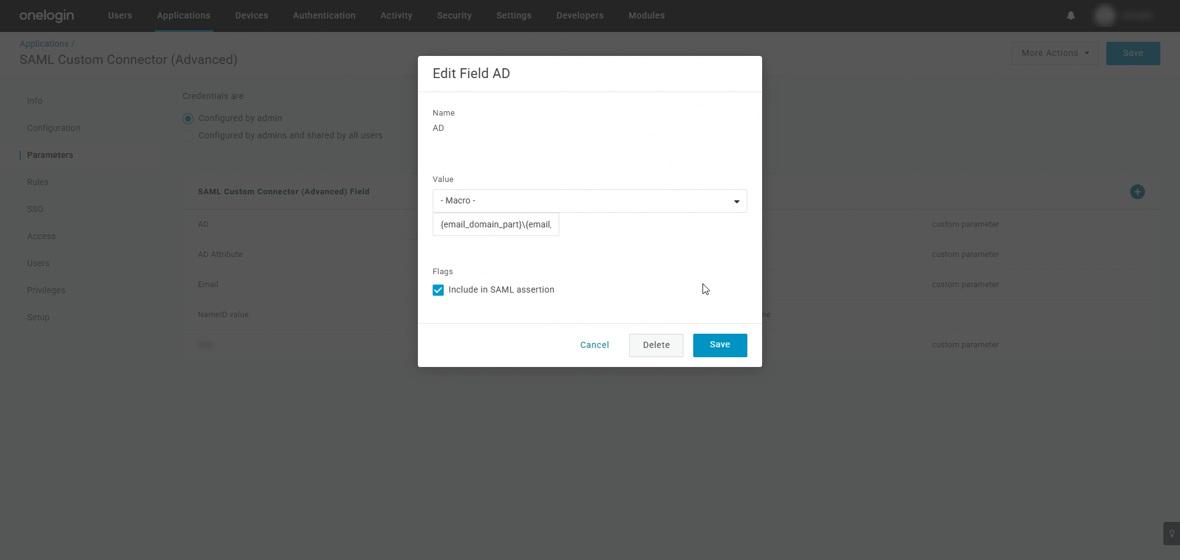Select the Parameters section in sidebar
Image resolution: width=1180 pixels, height=560 pixels.
(x=50, y=154)
